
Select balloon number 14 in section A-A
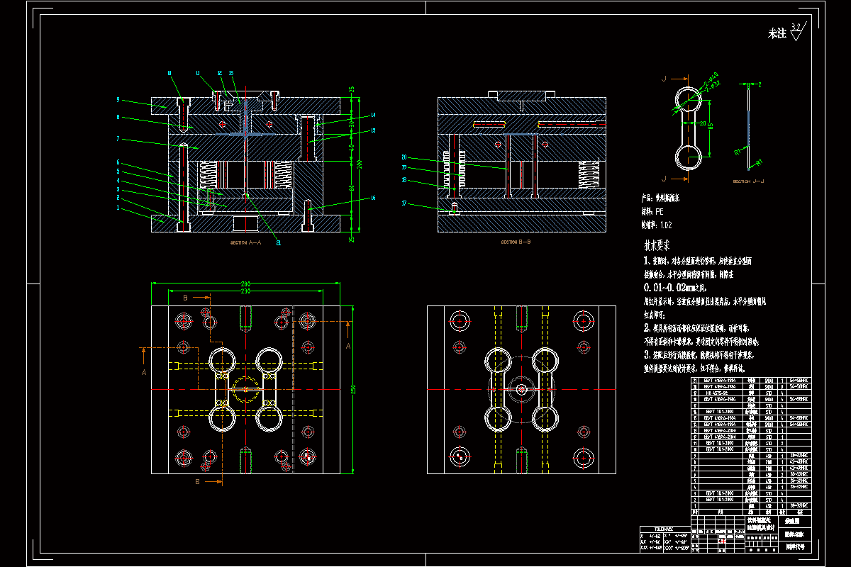click(x=372, y=115)
